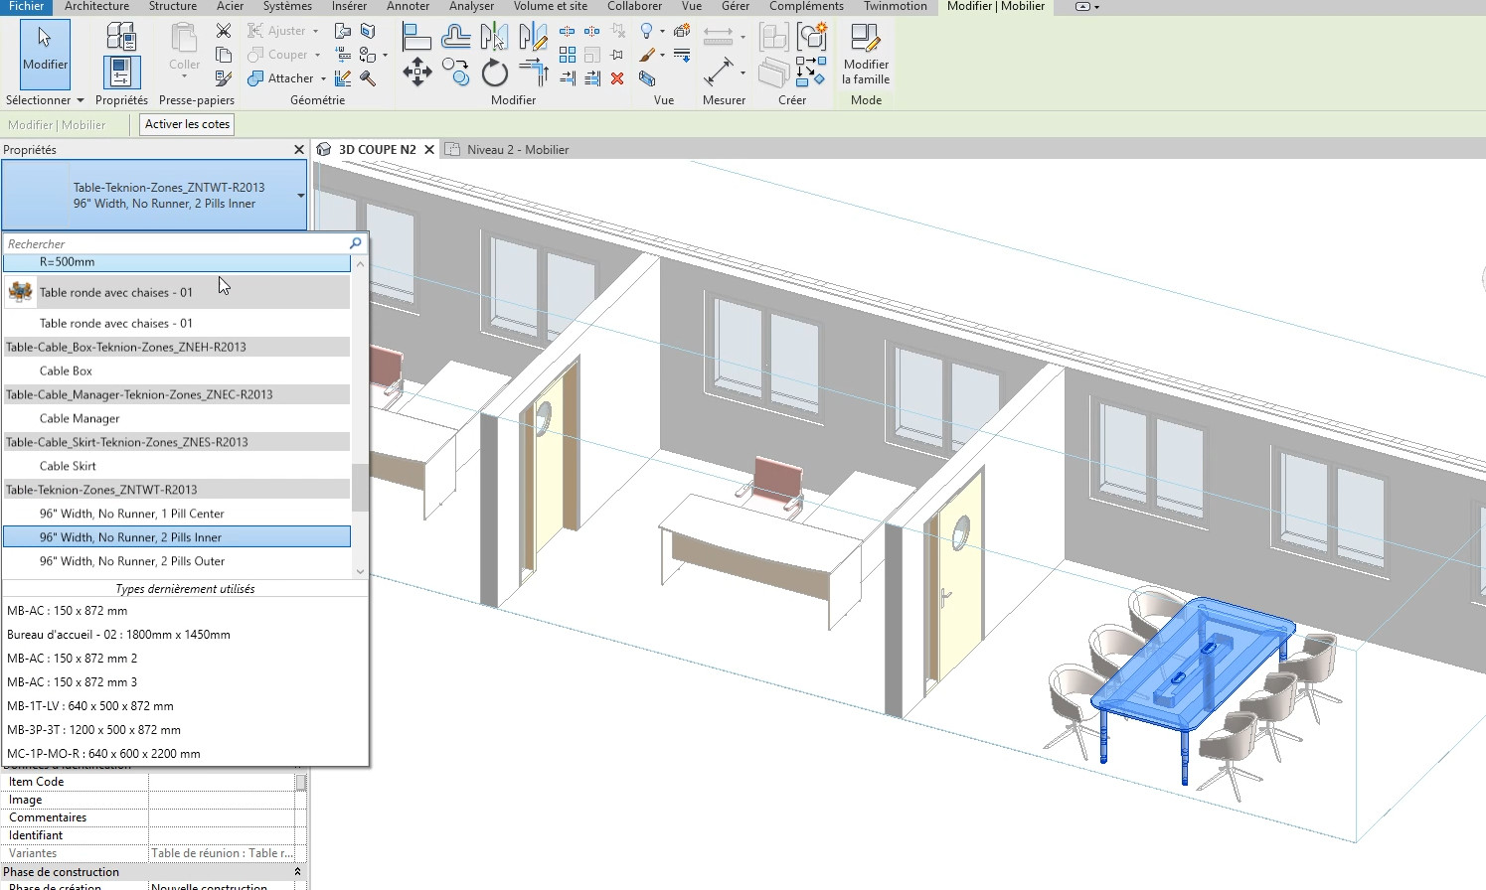Click the red Delete X icon
This screenshot has height=890, width=1486.
(x=617, y=78)
